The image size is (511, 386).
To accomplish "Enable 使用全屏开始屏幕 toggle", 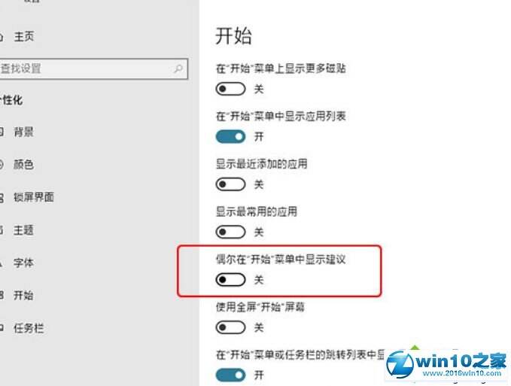I will point(230,327).
